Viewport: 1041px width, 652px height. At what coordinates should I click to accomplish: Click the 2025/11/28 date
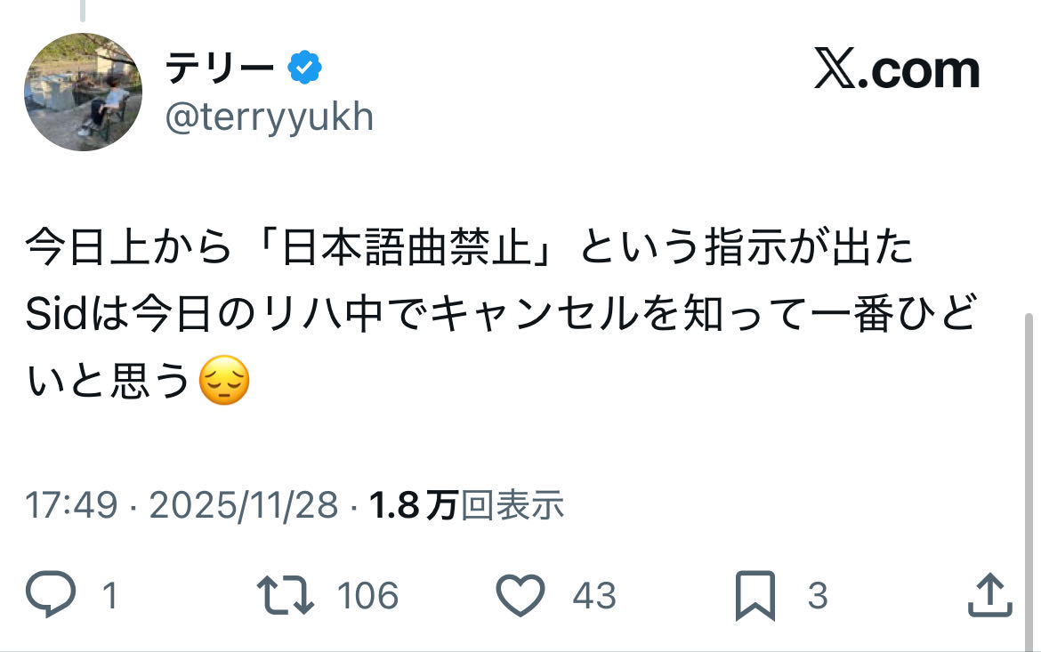click(x=243, y=506)
